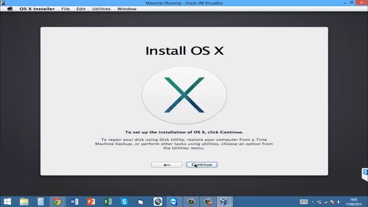Open Skype from the taskbar
This screenshot has height=207, width=368.
(124, 202)
